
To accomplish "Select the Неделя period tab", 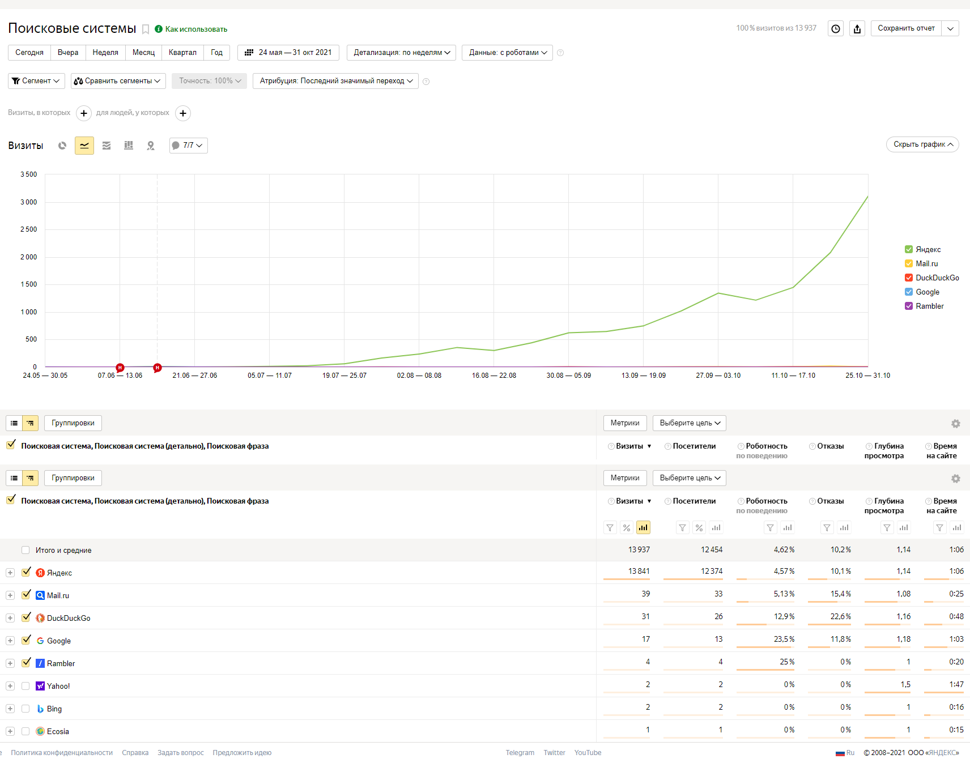I will 105,53.
